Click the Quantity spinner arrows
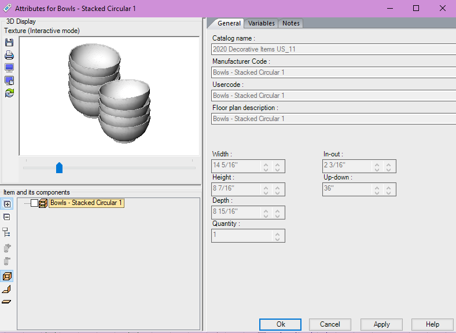Viewport: 456px width, 333px height. (x=277, y=236)
